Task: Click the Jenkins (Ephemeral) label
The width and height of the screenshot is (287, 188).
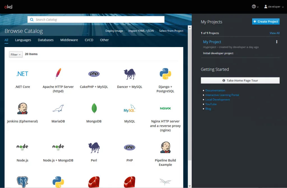Action: 22,121
